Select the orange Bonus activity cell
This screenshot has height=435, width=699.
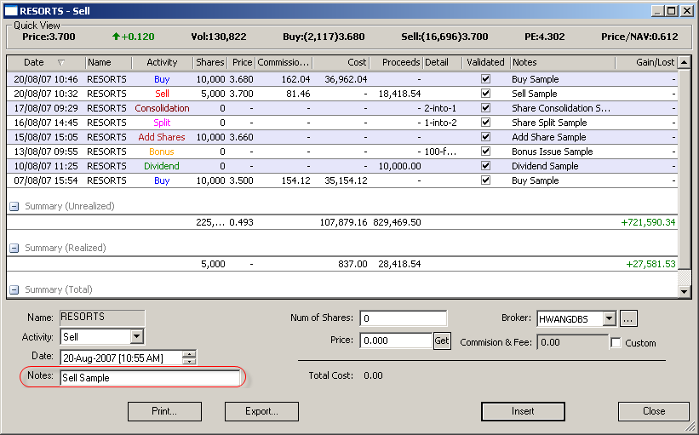162,152
